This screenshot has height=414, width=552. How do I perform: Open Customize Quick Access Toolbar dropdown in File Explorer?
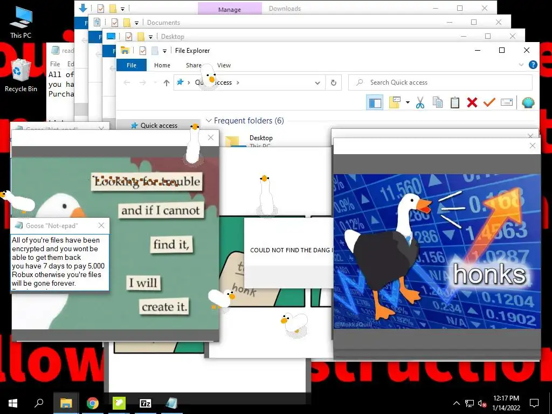click(164, 51)
